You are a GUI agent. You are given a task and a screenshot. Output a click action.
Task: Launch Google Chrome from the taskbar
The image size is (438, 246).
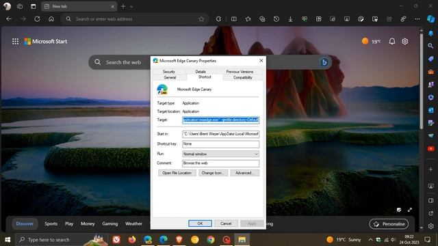(211, 240)
